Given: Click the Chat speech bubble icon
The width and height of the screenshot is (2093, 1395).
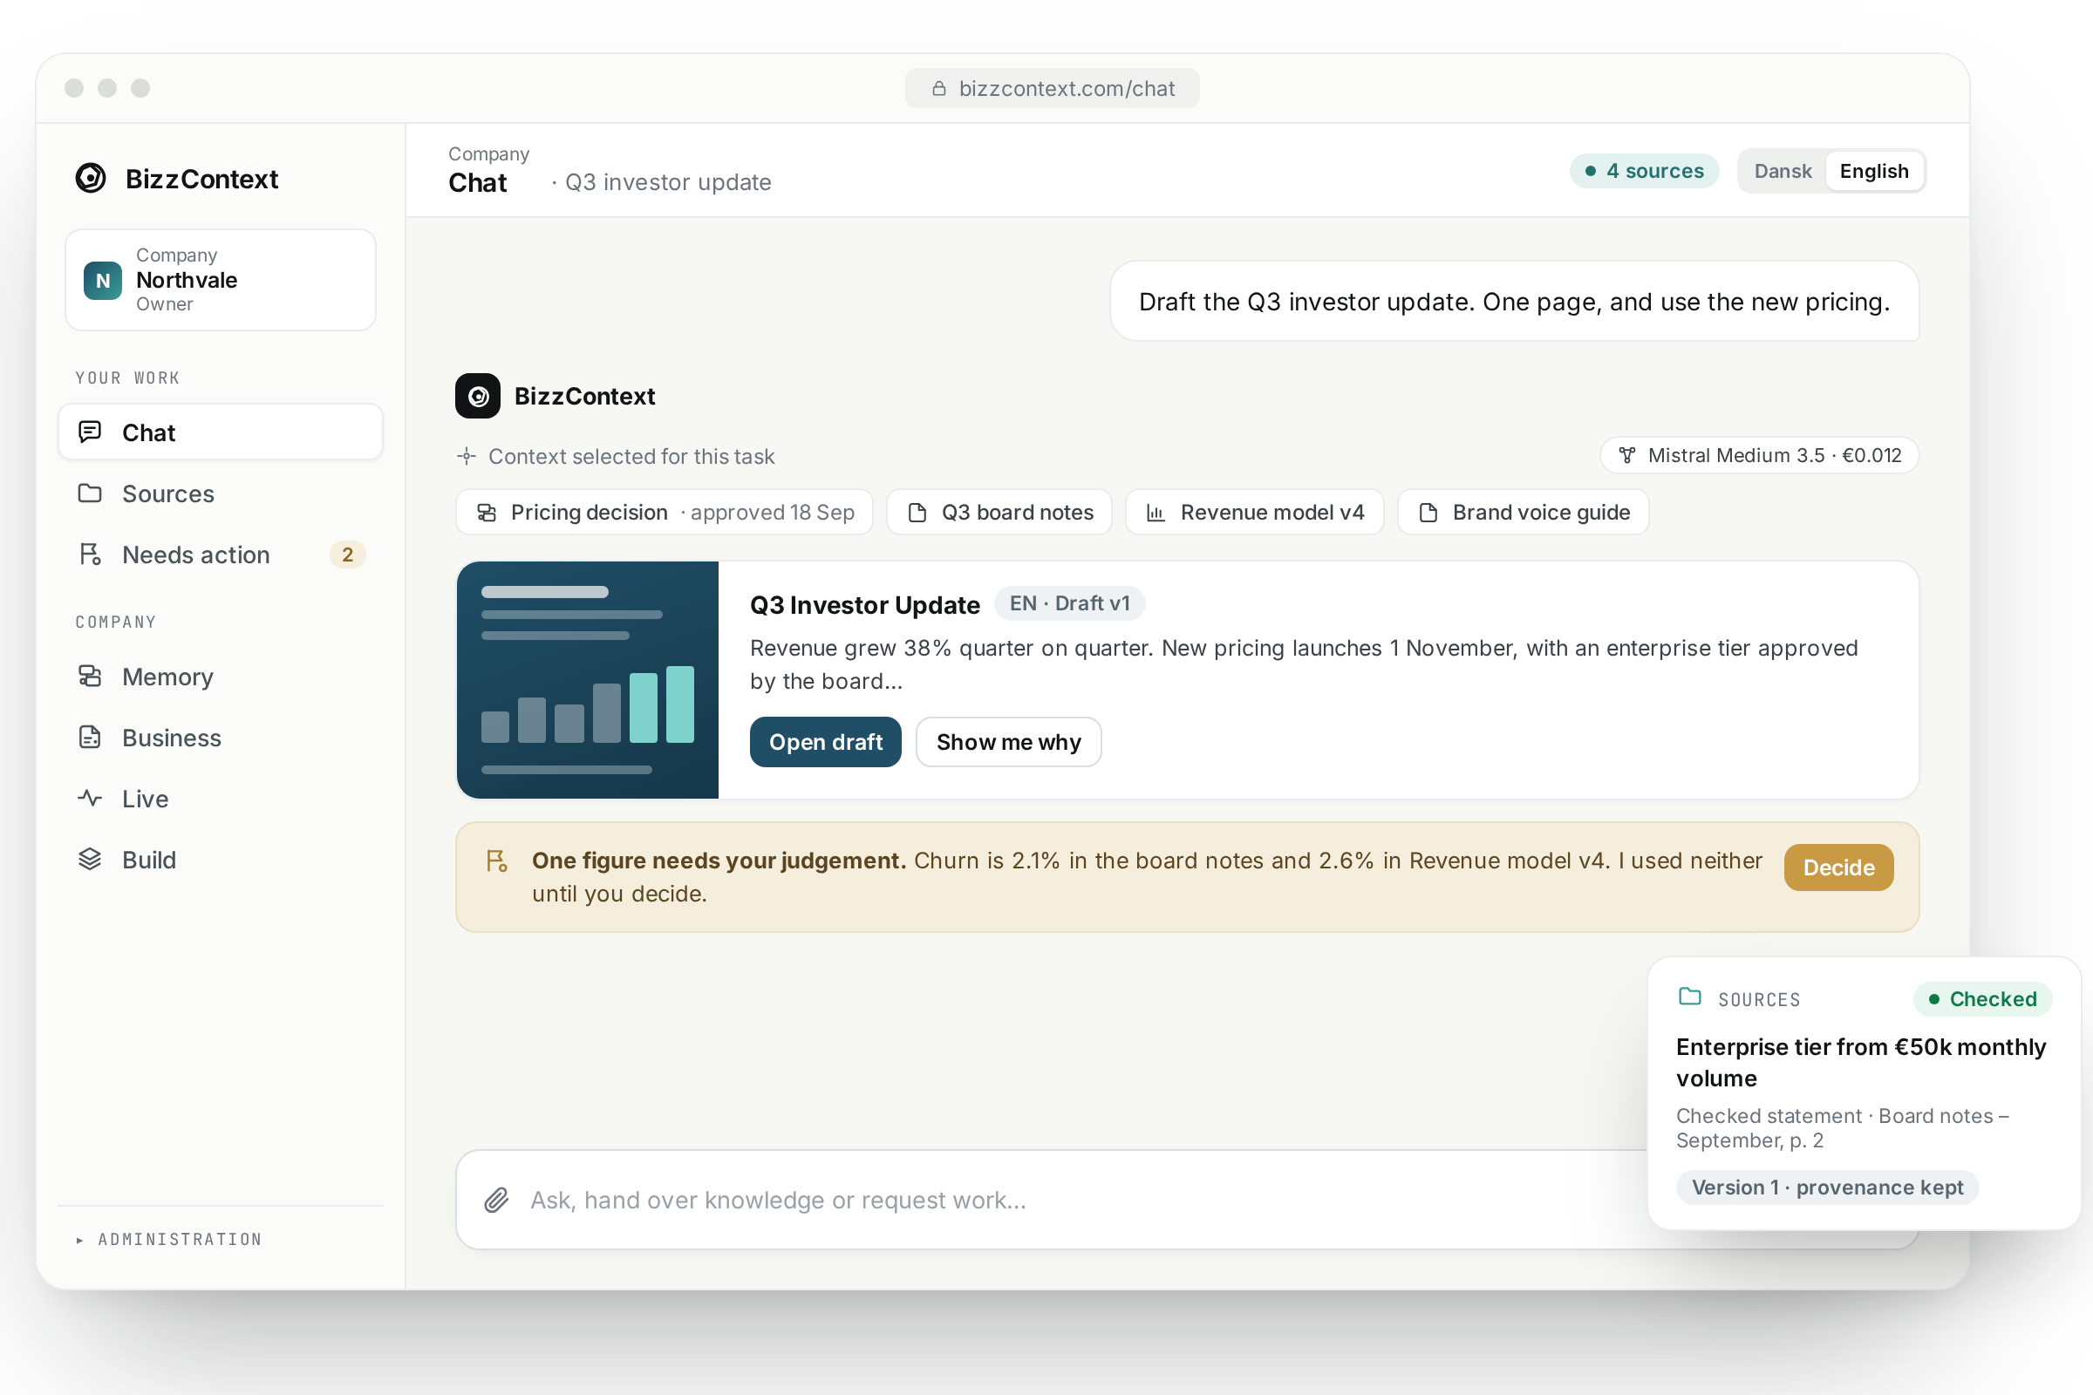Looking at the screenshot, I should (x=90, y=432).
